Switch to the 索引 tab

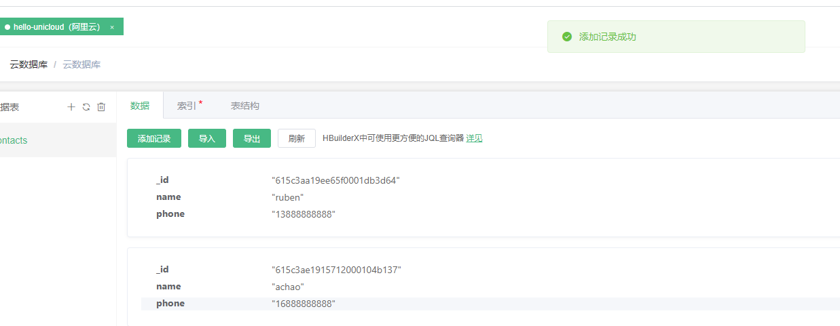[187, 106]
